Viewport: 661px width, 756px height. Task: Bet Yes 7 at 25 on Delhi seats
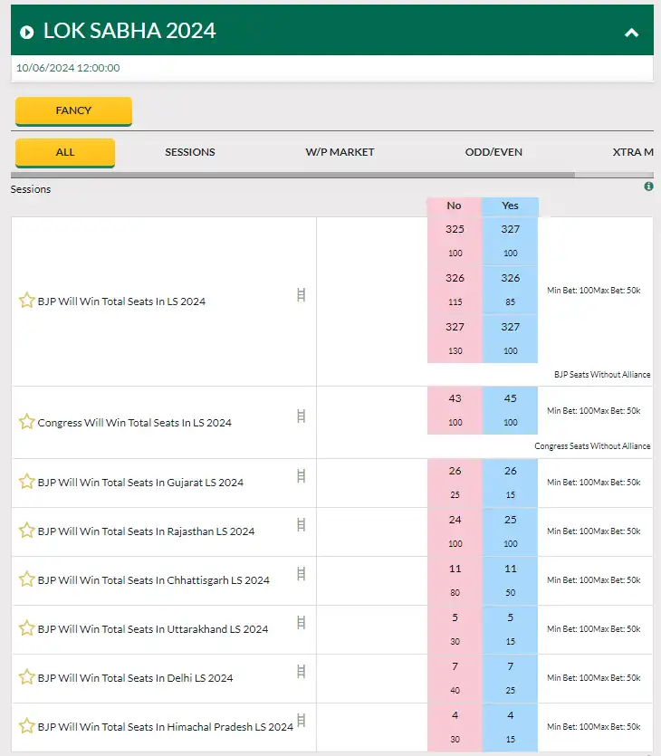[510, 678]
